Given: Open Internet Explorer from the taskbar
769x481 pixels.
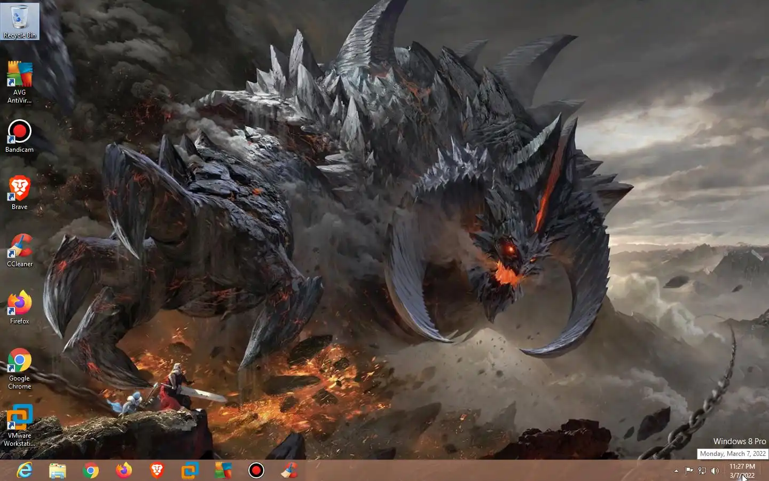Looking at the screenshot, I should click(25, 470).
